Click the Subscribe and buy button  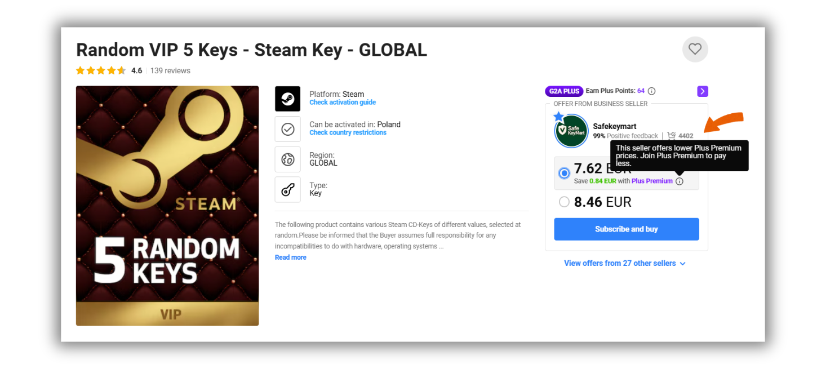tap(626, 229)
